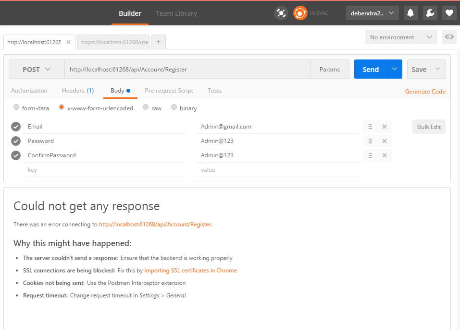Viewport: 460px width, 330px height.
Task: Switch to the Builder tab
Action: 130,13
